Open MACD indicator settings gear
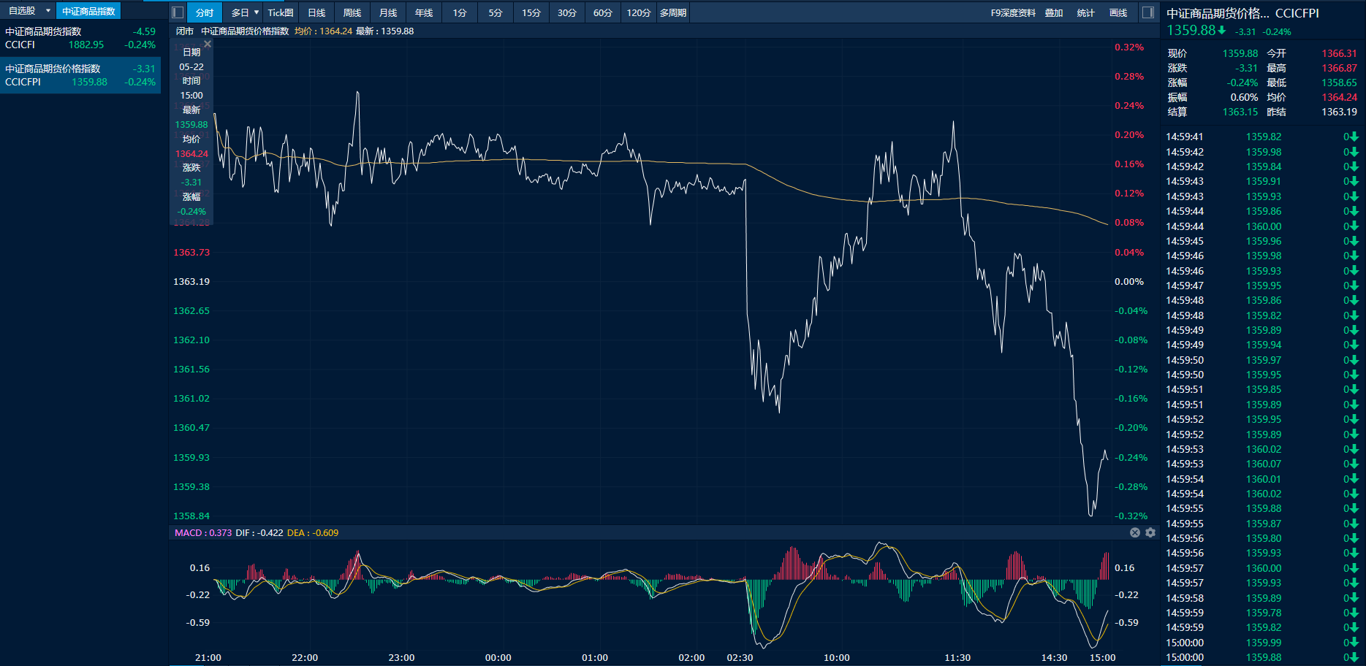Viewport: 1366px width, 666px height. [1150, 532]
